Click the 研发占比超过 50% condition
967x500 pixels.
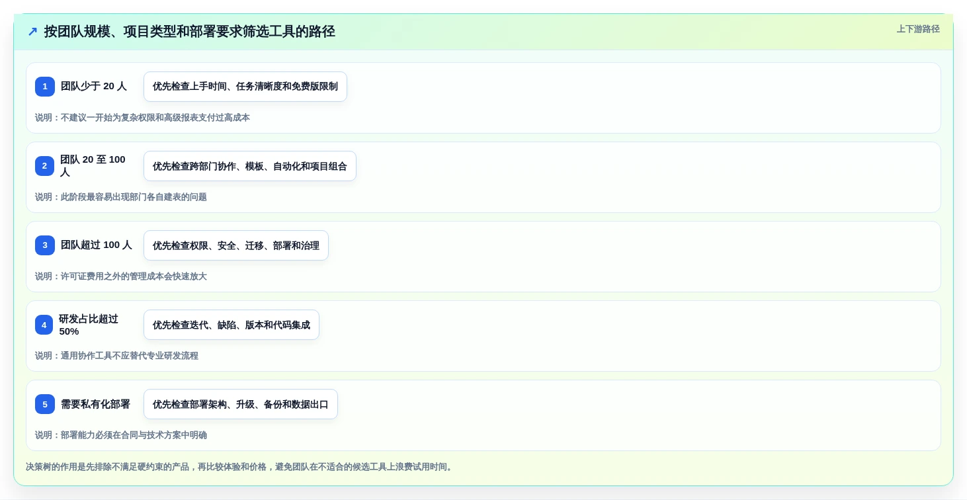89,325
